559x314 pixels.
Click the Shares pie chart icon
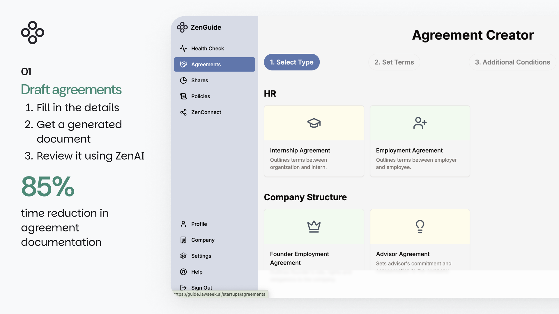[x=183, y=81]
